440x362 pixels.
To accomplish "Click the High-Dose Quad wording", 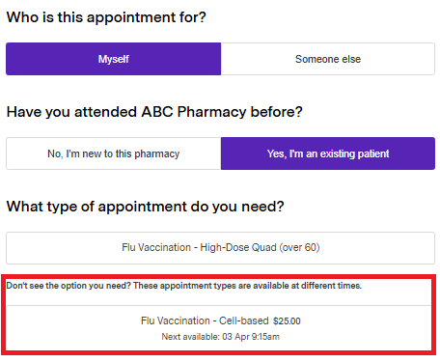I will click(238, 247).
